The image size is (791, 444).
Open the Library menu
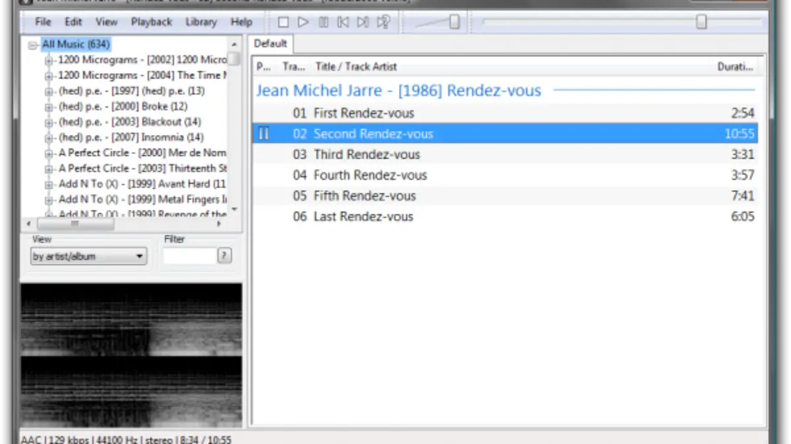[201, 22]
